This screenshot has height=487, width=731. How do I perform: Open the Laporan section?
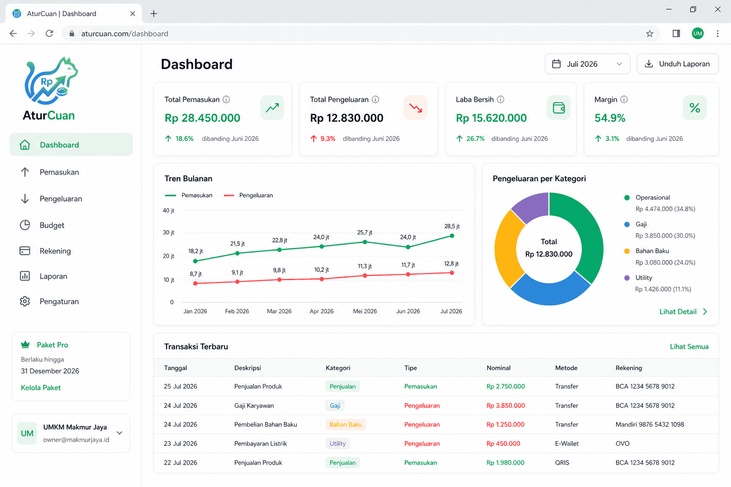(x=71, y=276)
